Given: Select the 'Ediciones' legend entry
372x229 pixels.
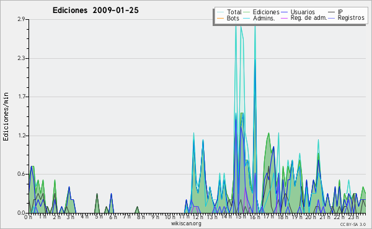Looking at the screenshot, I should (x=266, y=12).
